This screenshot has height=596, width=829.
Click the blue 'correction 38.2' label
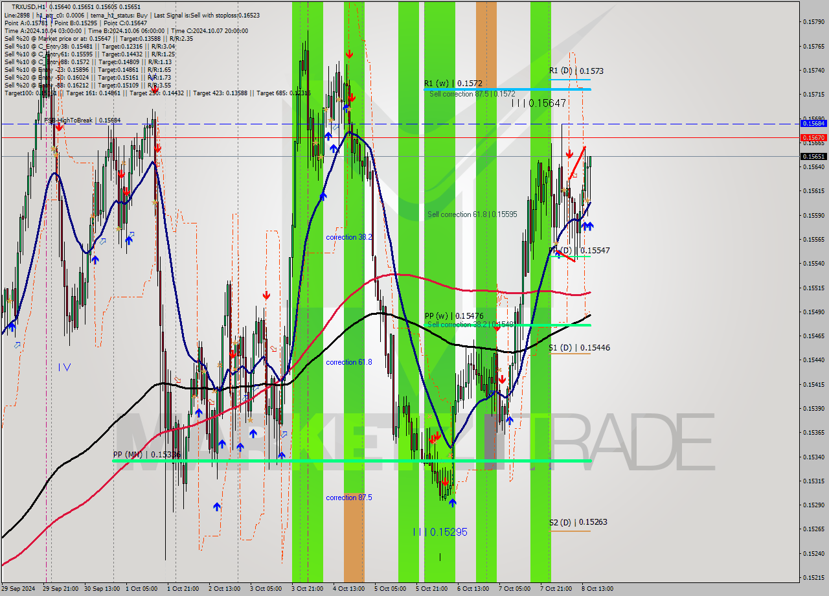coord(349,237)
